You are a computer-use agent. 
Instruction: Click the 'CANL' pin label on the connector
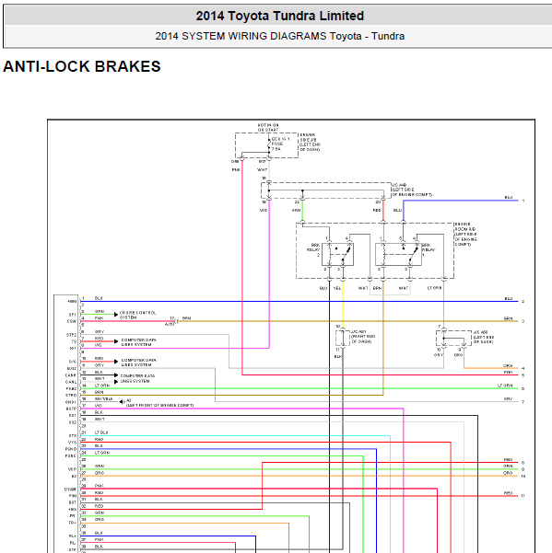click(x=71, y=382)
